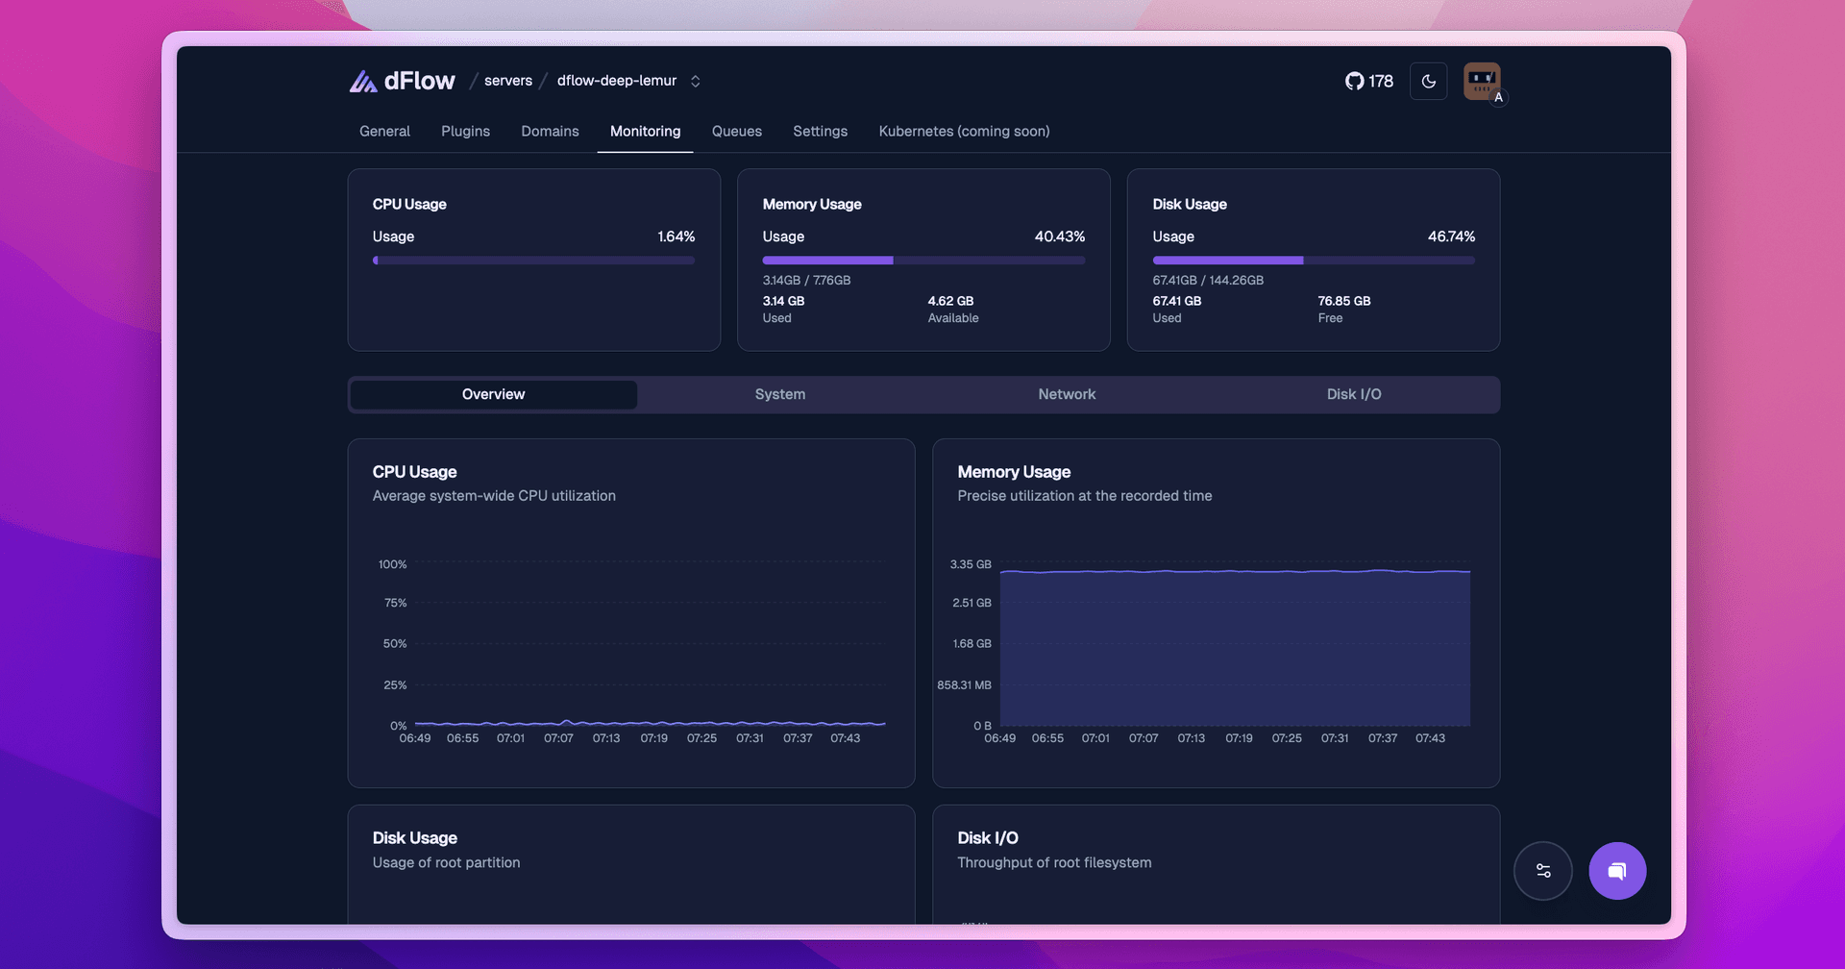Show the Disk I/O monitoring view

coord(1353,395)
